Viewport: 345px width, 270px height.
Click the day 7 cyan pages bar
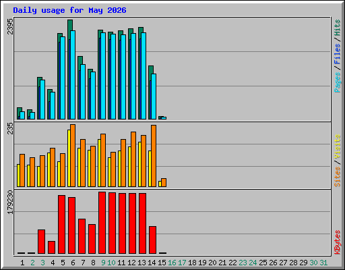pos(83,92)
